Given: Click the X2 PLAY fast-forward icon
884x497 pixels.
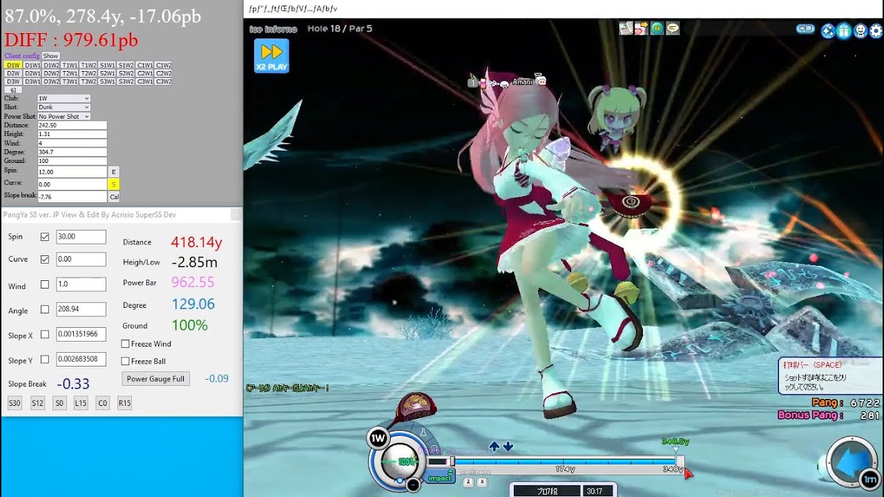Looking at the screenshot, I should click(271, 56).
